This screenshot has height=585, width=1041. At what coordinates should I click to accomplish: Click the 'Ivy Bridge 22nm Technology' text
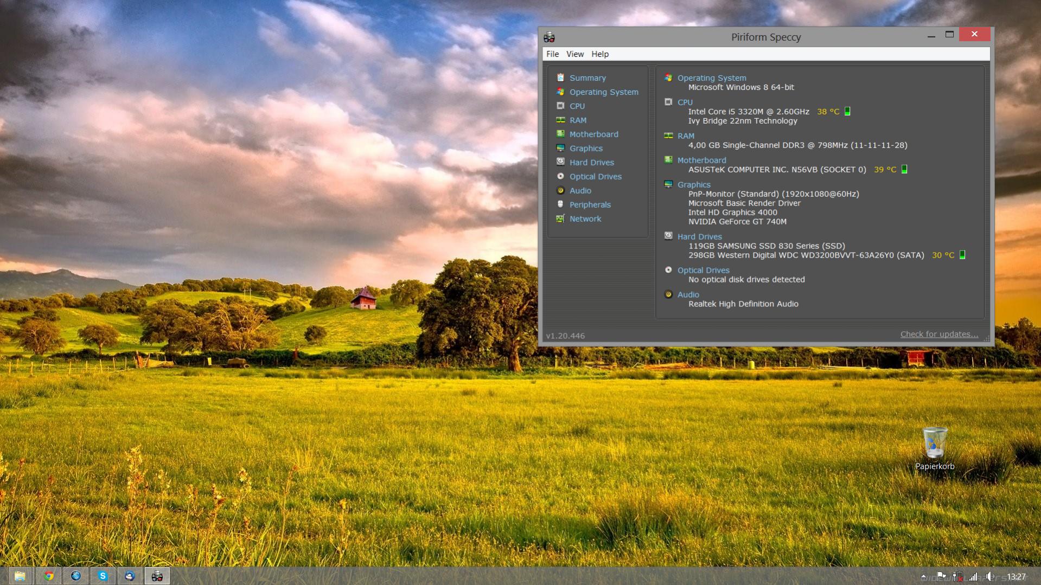[x=743, y=121]
